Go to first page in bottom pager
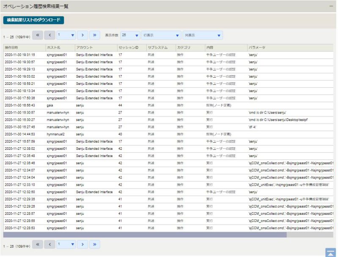Image resolution: width=338 pixels, height=257 pixels. (38, 244)
